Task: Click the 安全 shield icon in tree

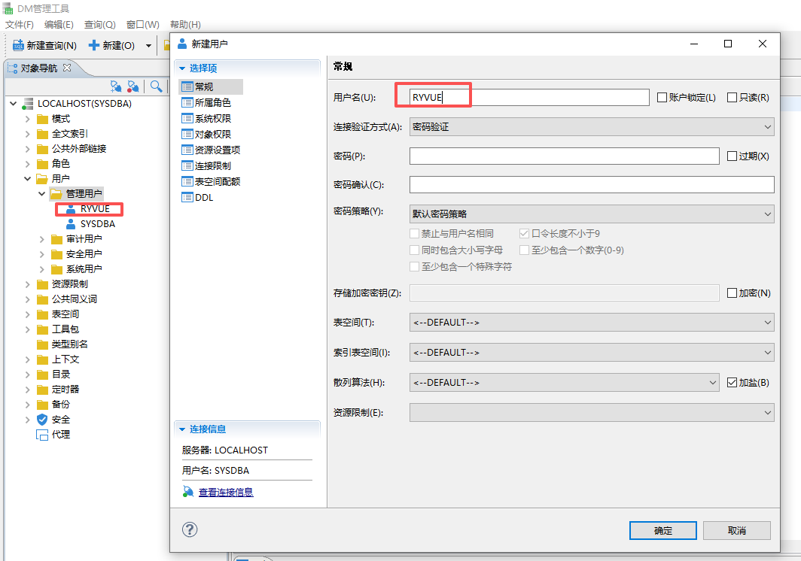Action: click(42, 420)
